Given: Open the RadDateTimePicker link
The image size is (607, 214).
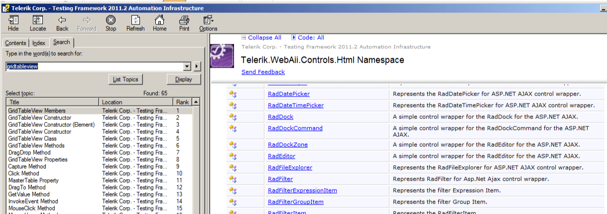Looking at the screenshot, I should tap(295, 106).
